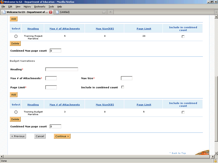Image resolution: width=218 pixels, height=163 pixels.
Task: Sort Budget table by Max # of Attachments
Action: pos(65,105)
